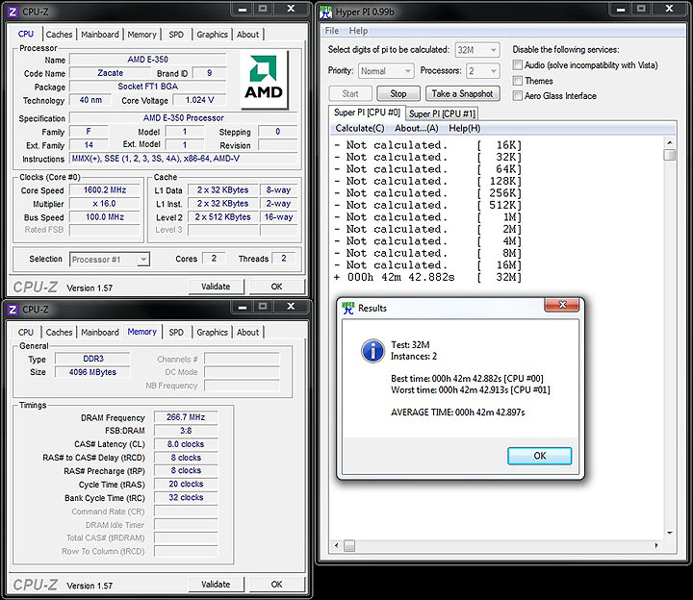Toggle the Themes checkbox in Hyper PI
The height and width of the screenshot is (600, 693).
pyautogui.click(x=517, y=81)
